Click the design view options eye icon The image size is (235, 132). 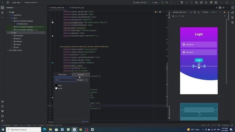(x=173, y=16)
